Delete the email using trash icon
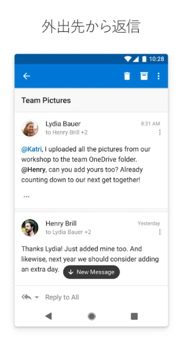The height and width of the screenshot is (348, 184). [127, 76]
